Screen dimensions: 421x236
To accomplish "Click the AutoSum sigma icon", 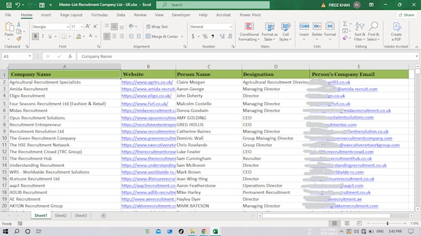I will point(345,24).
